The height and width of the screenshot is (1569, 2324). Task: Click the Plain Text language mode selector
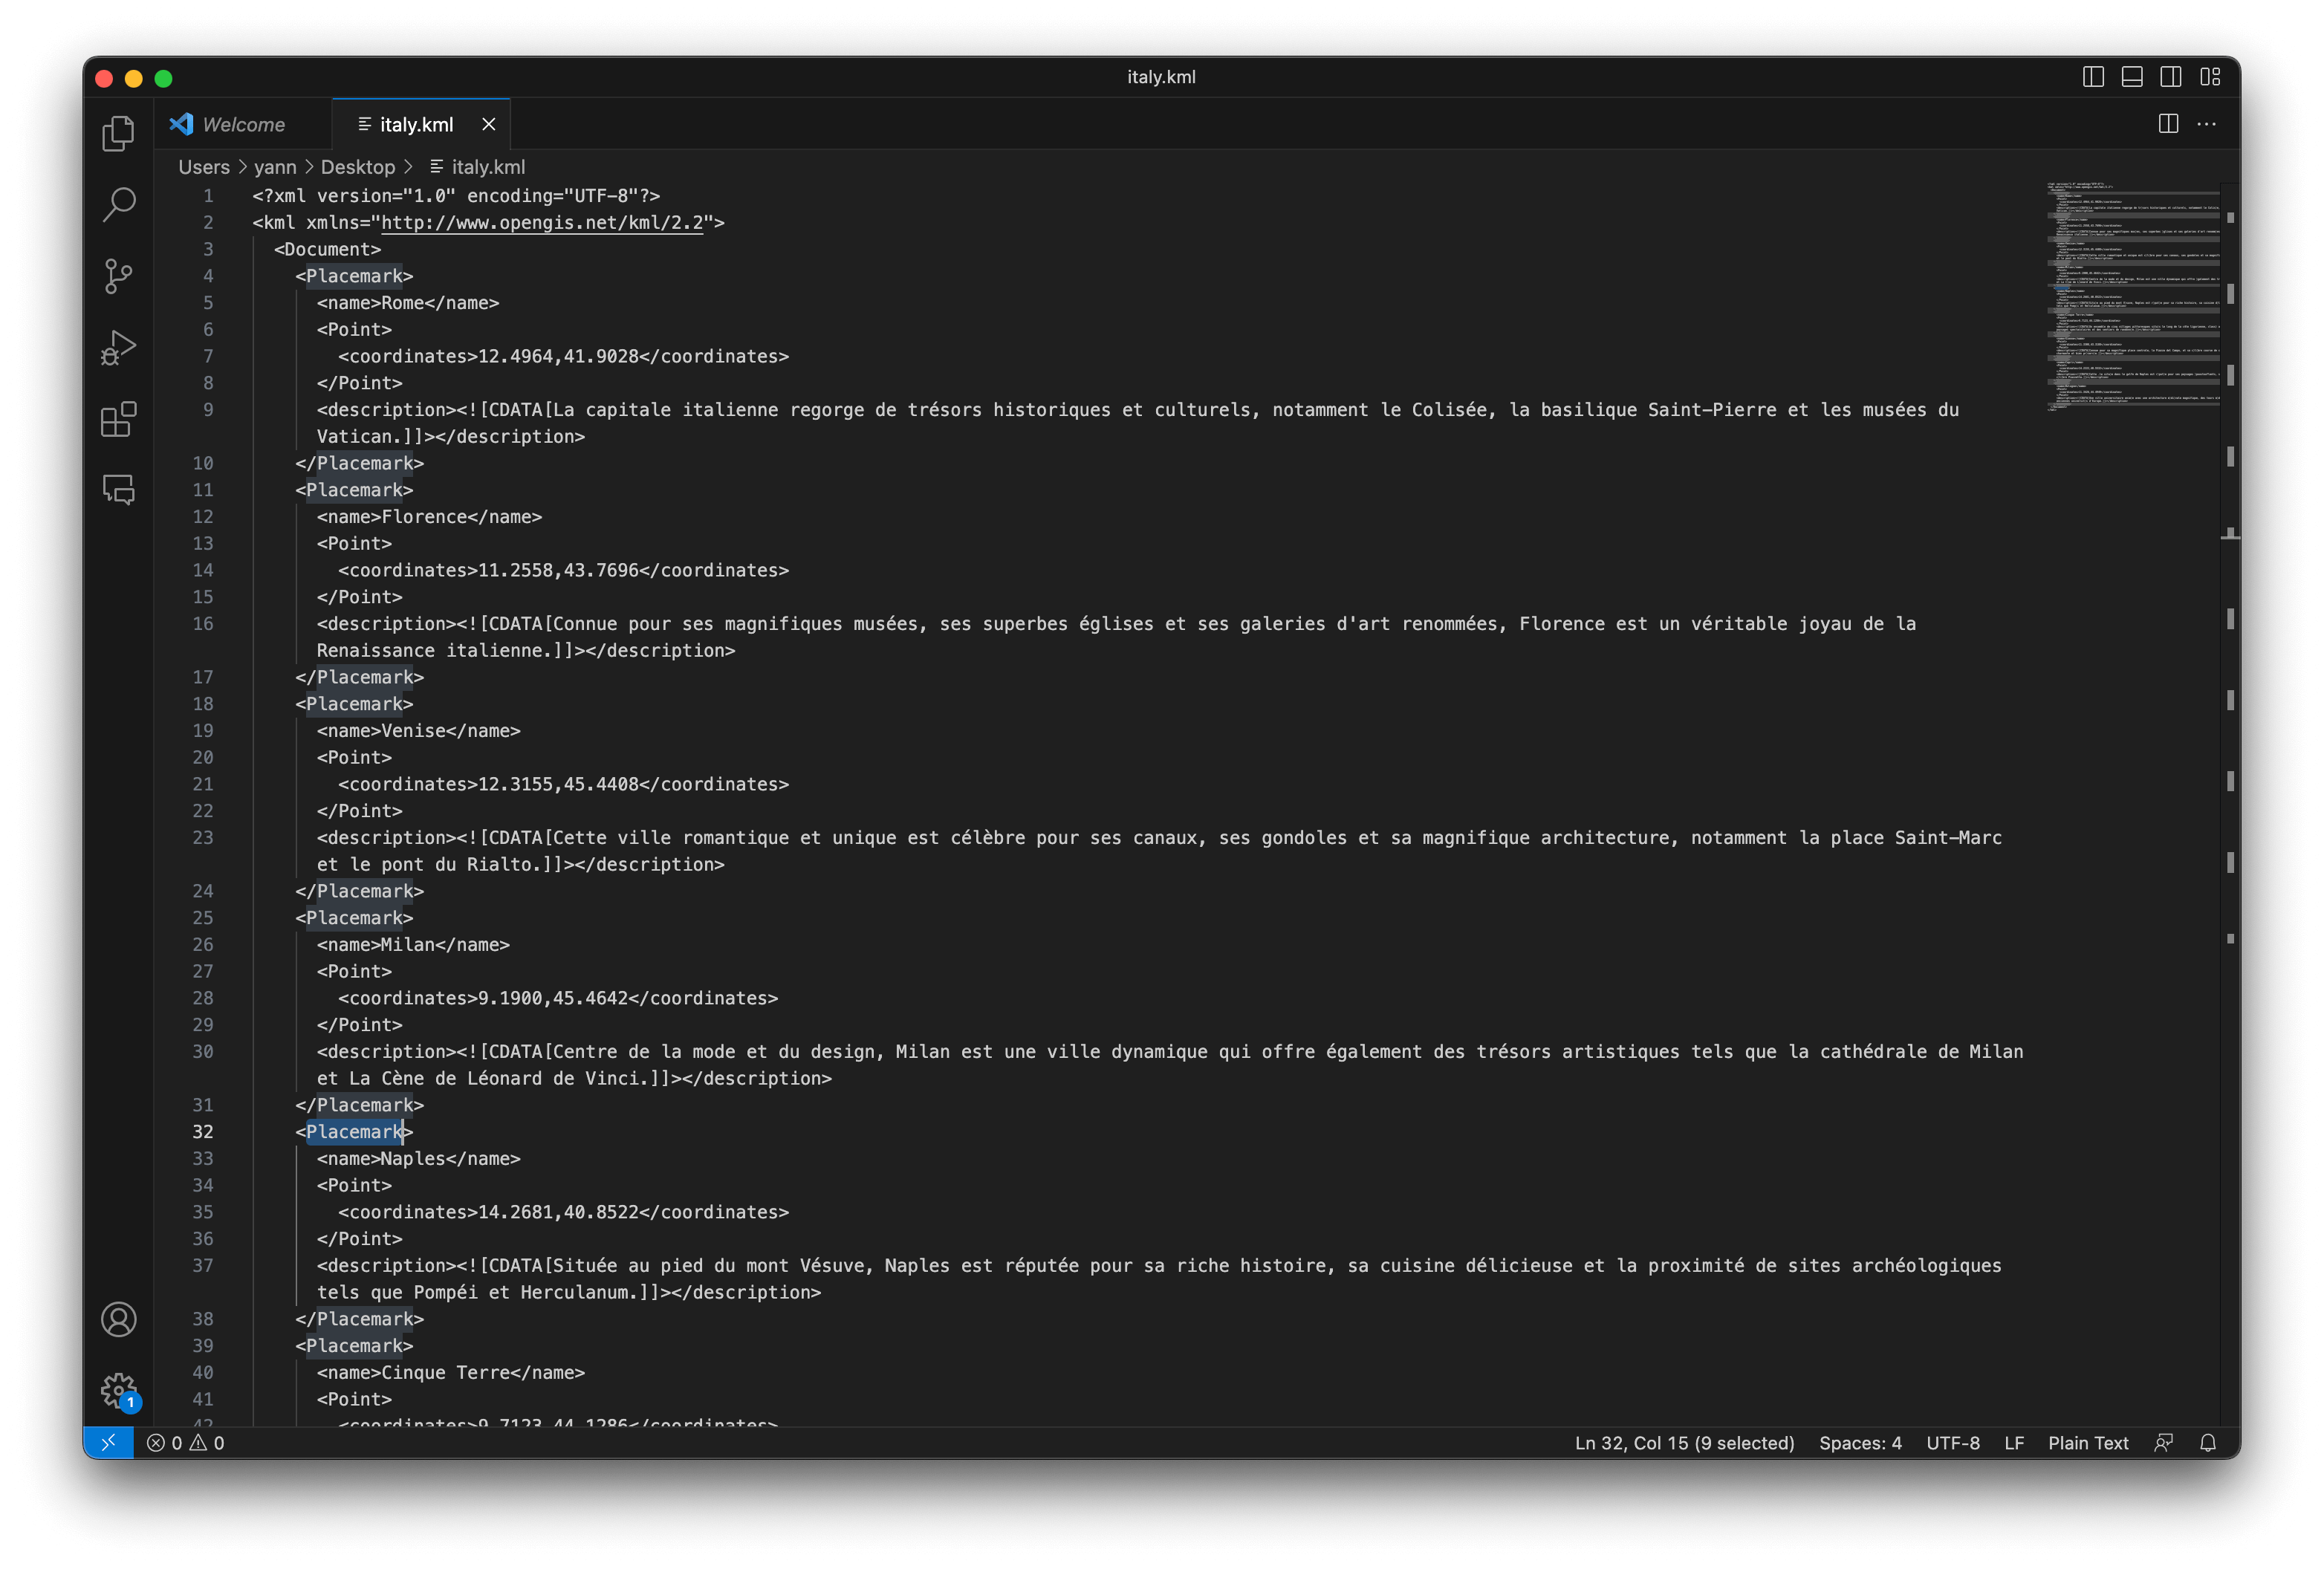click(2088, 1441)
